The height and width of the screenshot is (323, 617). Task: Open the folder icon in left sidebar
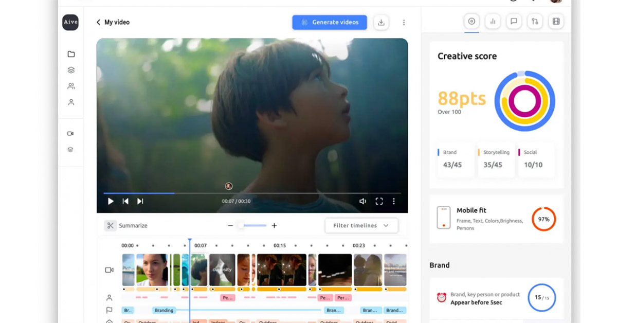[x=71, y=54]
